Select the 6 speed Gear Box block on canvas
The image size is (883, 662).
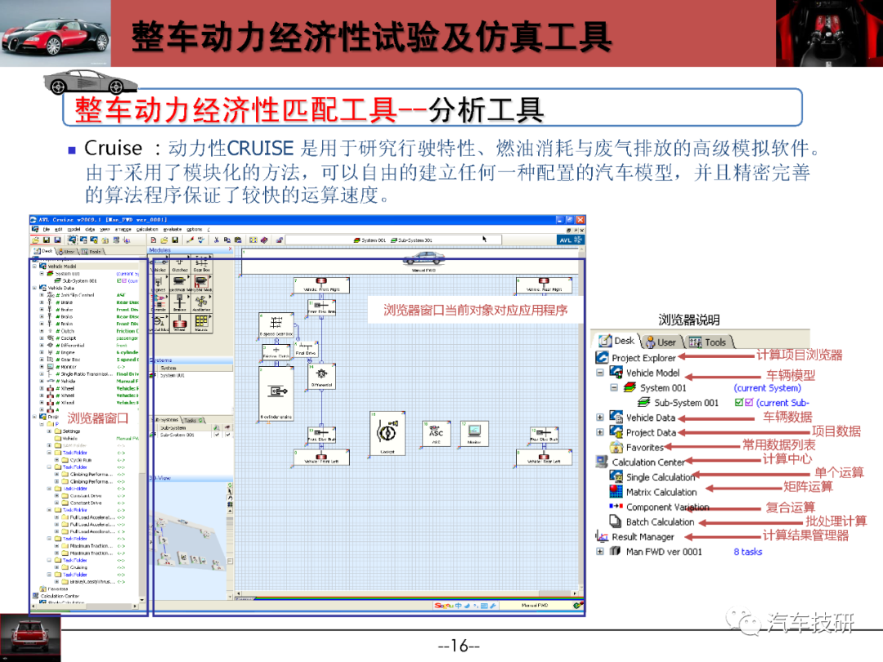point(276,325)
